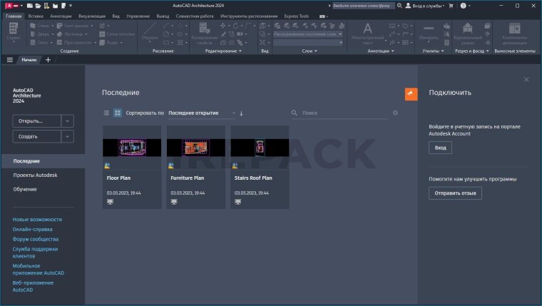Switch recent files to grid view
Image resolution: width=542 pixels, height=306 pixels.
[118, 113]
